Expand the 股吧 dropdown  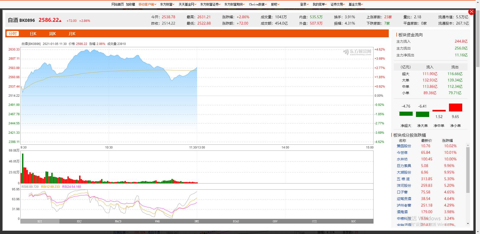pos(275,4)
